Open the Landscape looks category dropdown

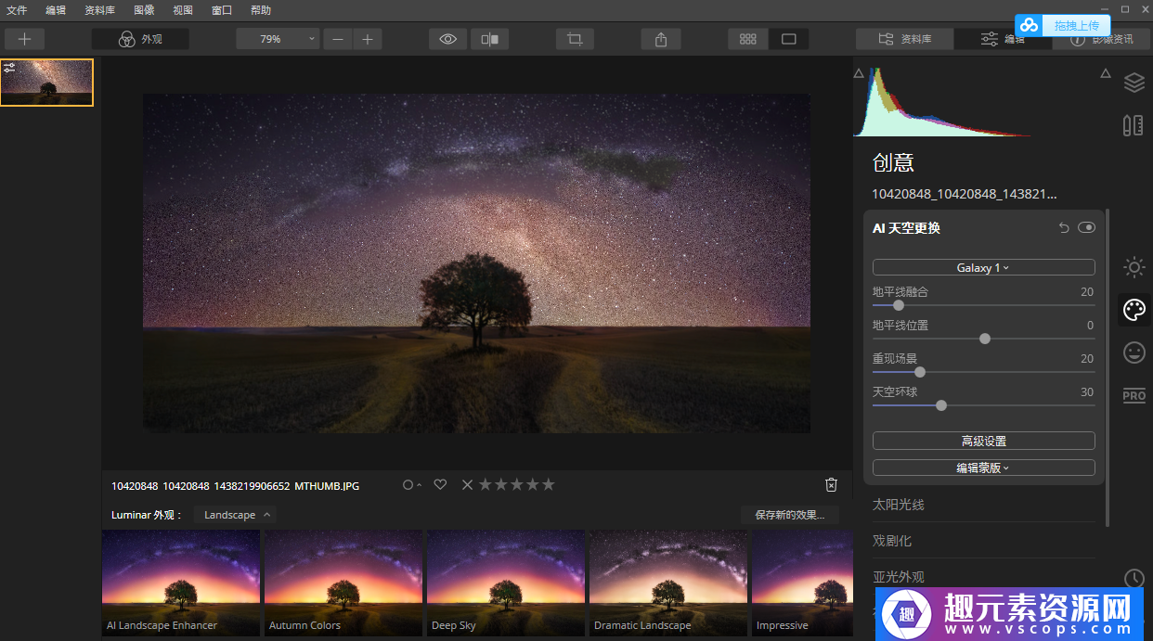tap(236, 515)
